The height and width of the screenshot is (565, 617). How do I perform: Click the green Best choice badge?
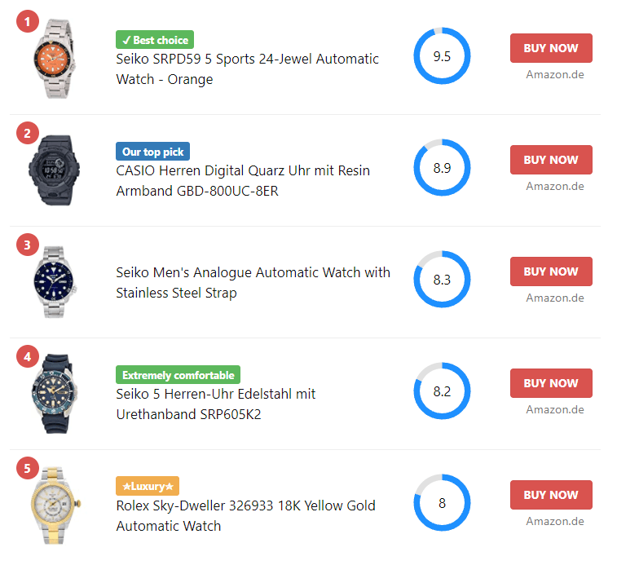(155, 40)
